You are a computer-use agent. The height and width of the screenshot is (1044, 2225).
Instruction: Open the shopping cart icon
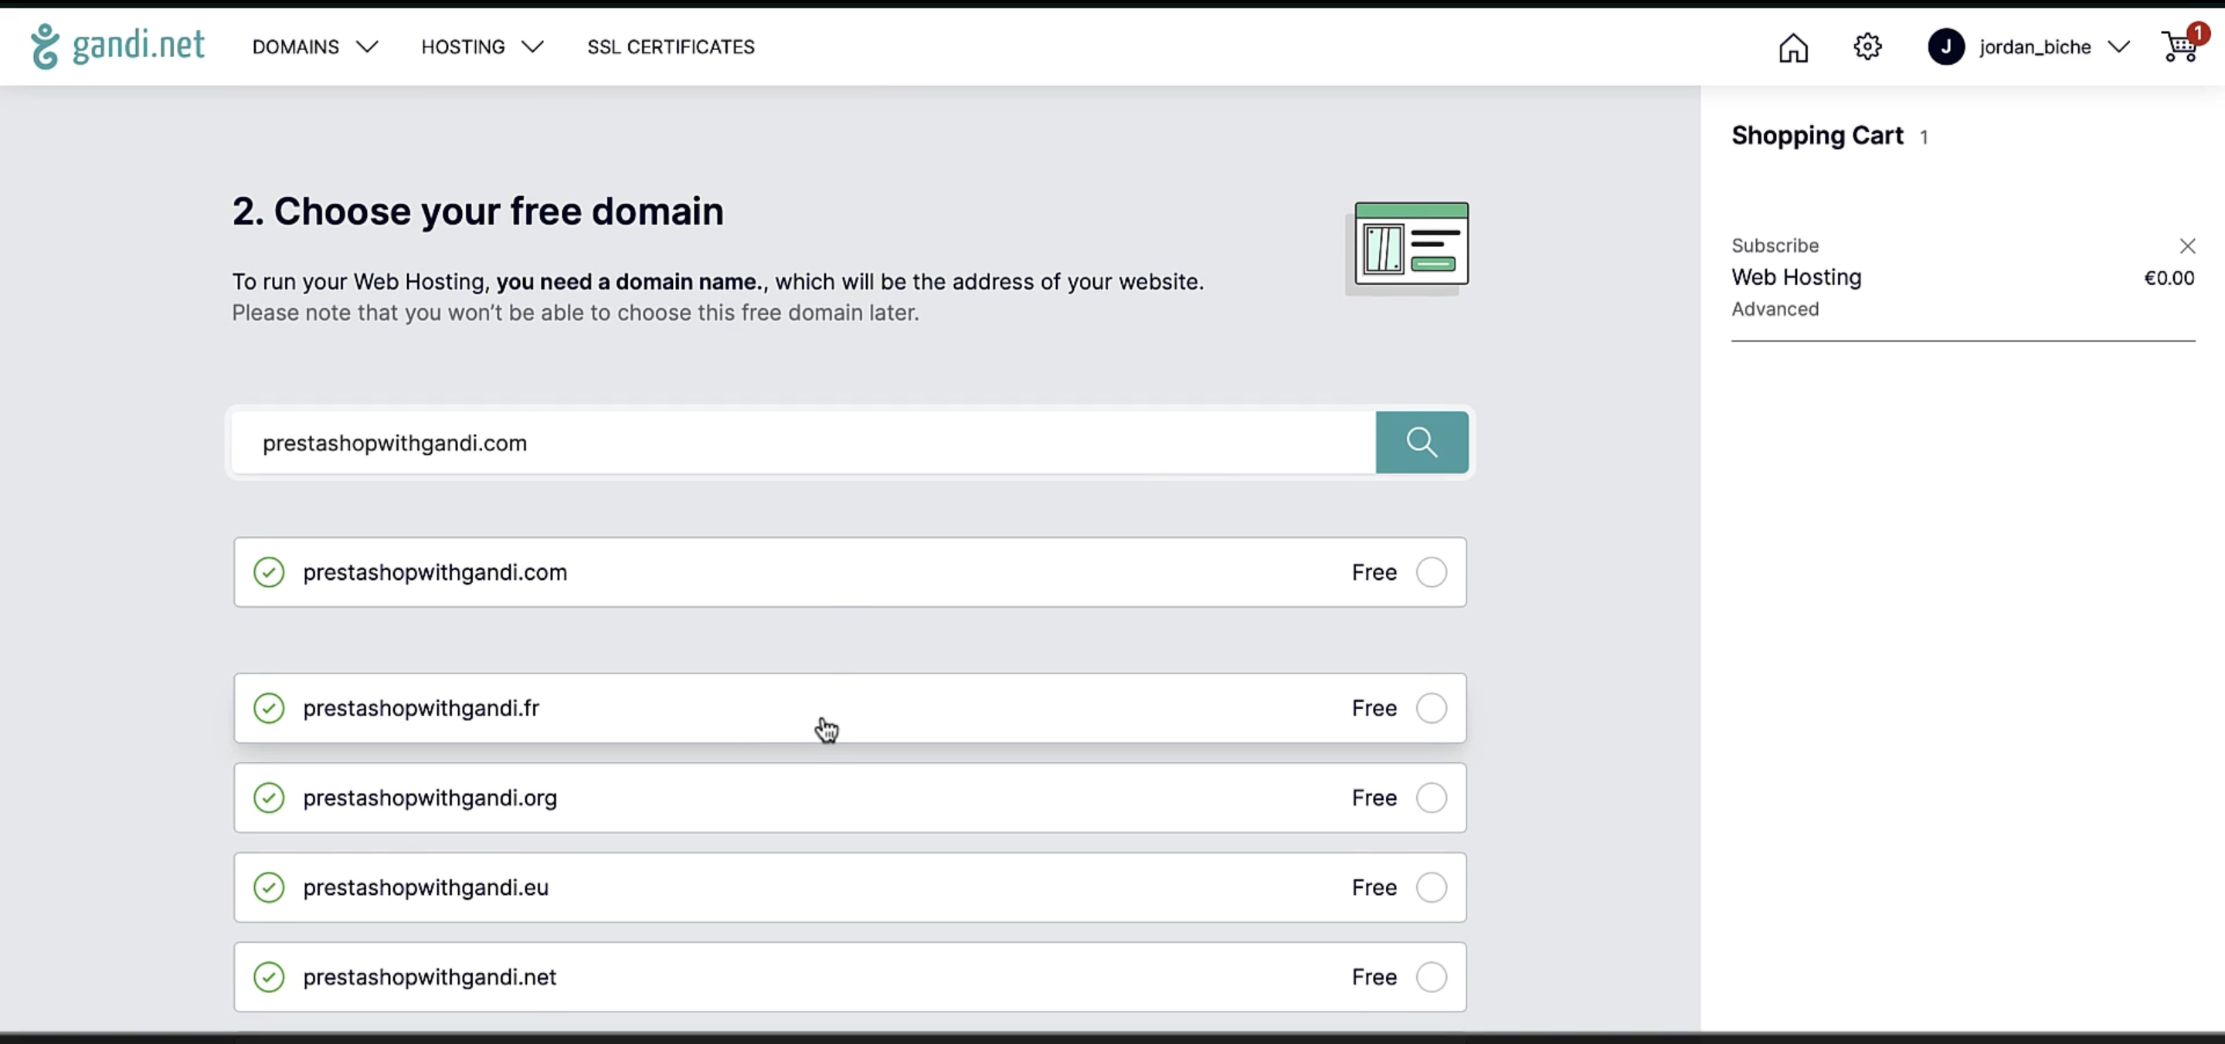click(x=2180, y=46)
